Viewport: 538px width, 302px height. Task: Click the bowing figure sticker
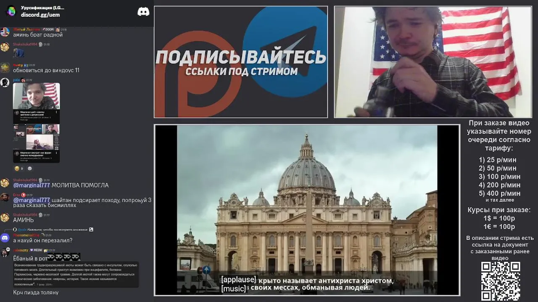pos(18,53)
